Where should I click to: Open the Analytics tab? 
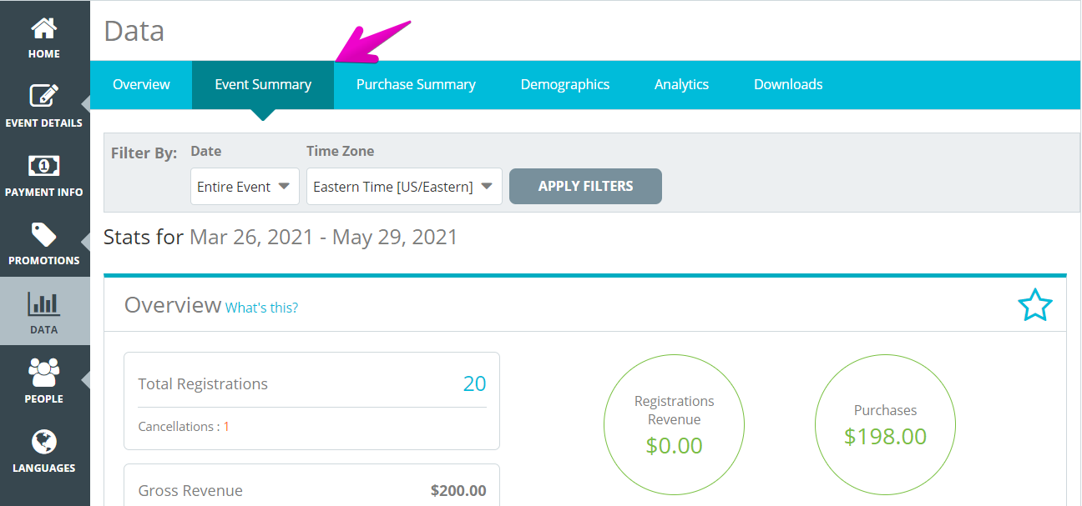tap(681, 84)
